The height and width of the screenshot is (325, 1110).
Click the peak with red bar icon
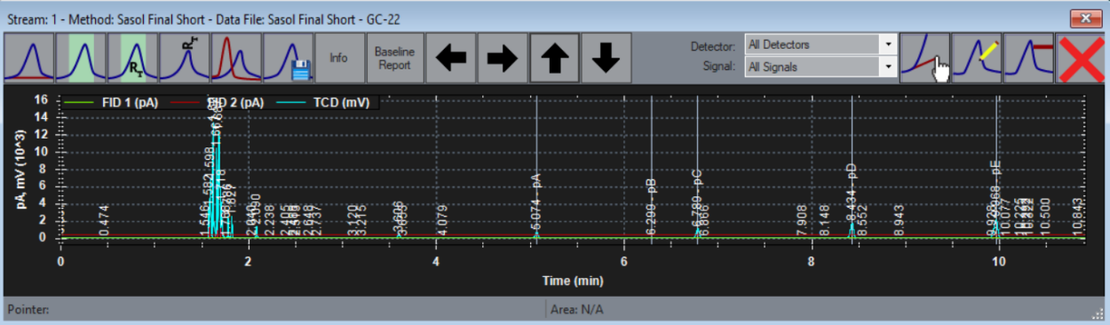(1028, 59)
